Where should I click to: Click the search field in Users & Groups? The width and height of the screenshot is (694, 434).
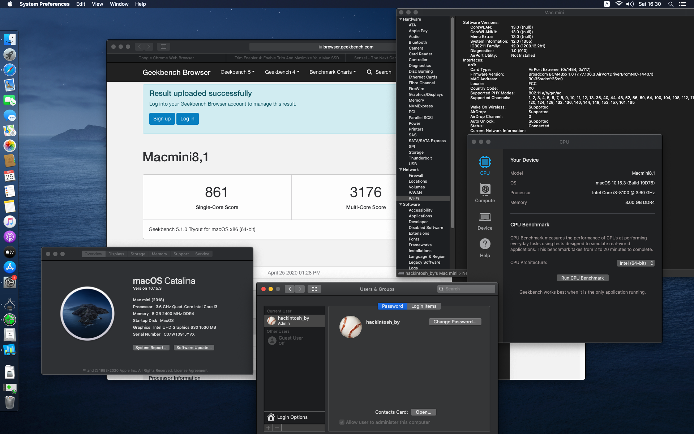(466, 289)
